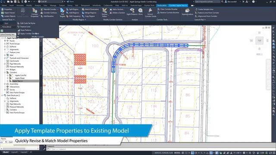276x155 pixels.
Task: Click the TOP face of ViewCube
Action: (x=260, y=40)
